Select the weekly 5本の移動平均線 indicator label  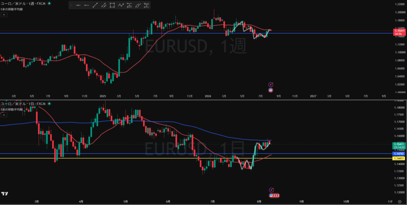pos(12,9)
